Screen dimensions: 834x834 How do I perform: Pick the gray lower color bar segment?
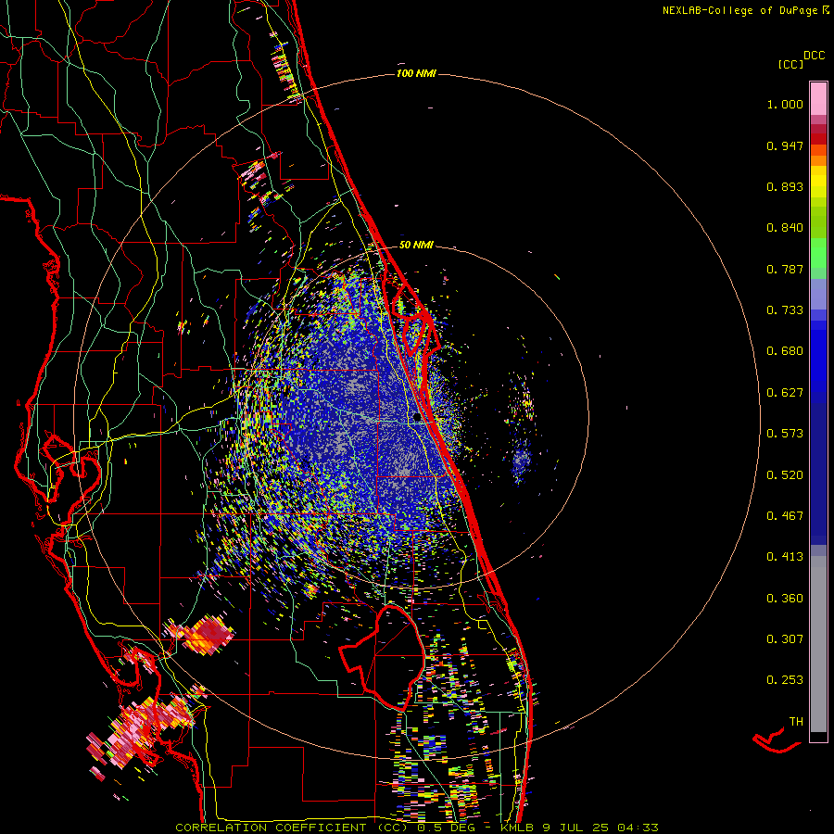pyautogui.click(x=818, y=644)
